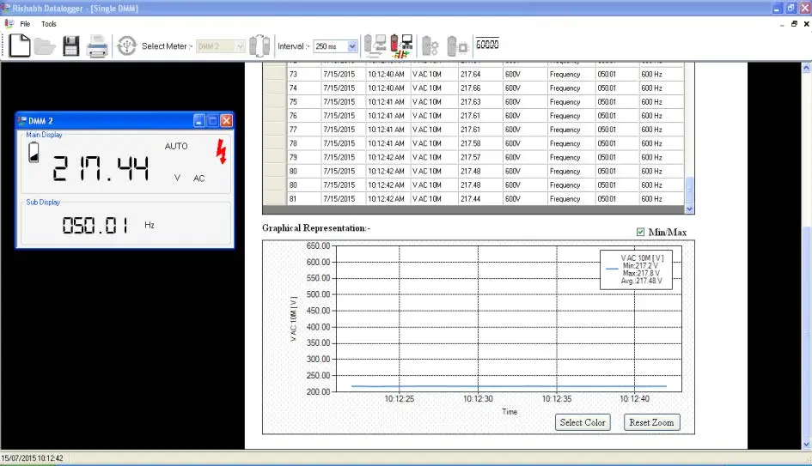Toggle the Min/Max checkbox
812x466 pixels.
(640, 232)
